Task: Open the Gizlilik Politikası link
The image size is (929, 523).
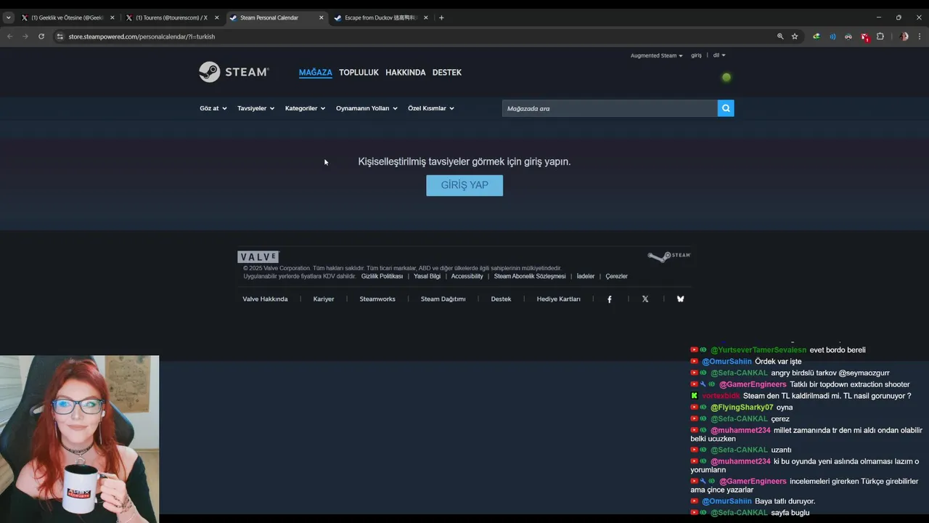Action: (x=382, y=276)
